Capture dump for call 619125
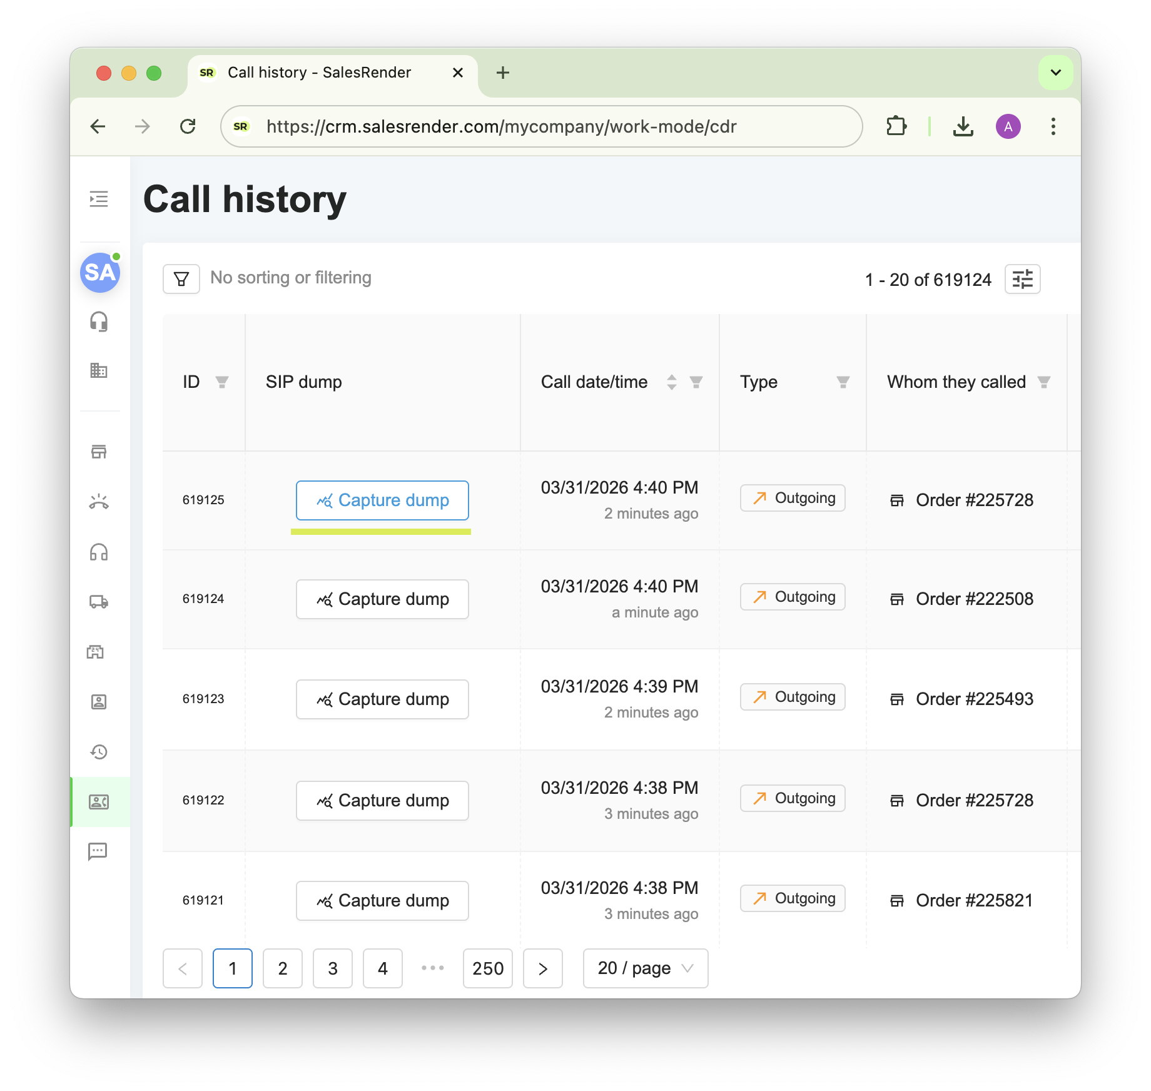 pos(382,500)
